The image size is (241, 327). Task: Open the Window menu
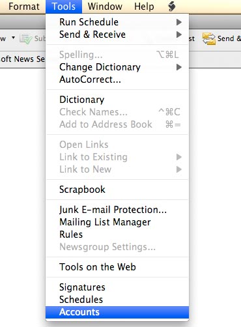[x=105, y=7]
